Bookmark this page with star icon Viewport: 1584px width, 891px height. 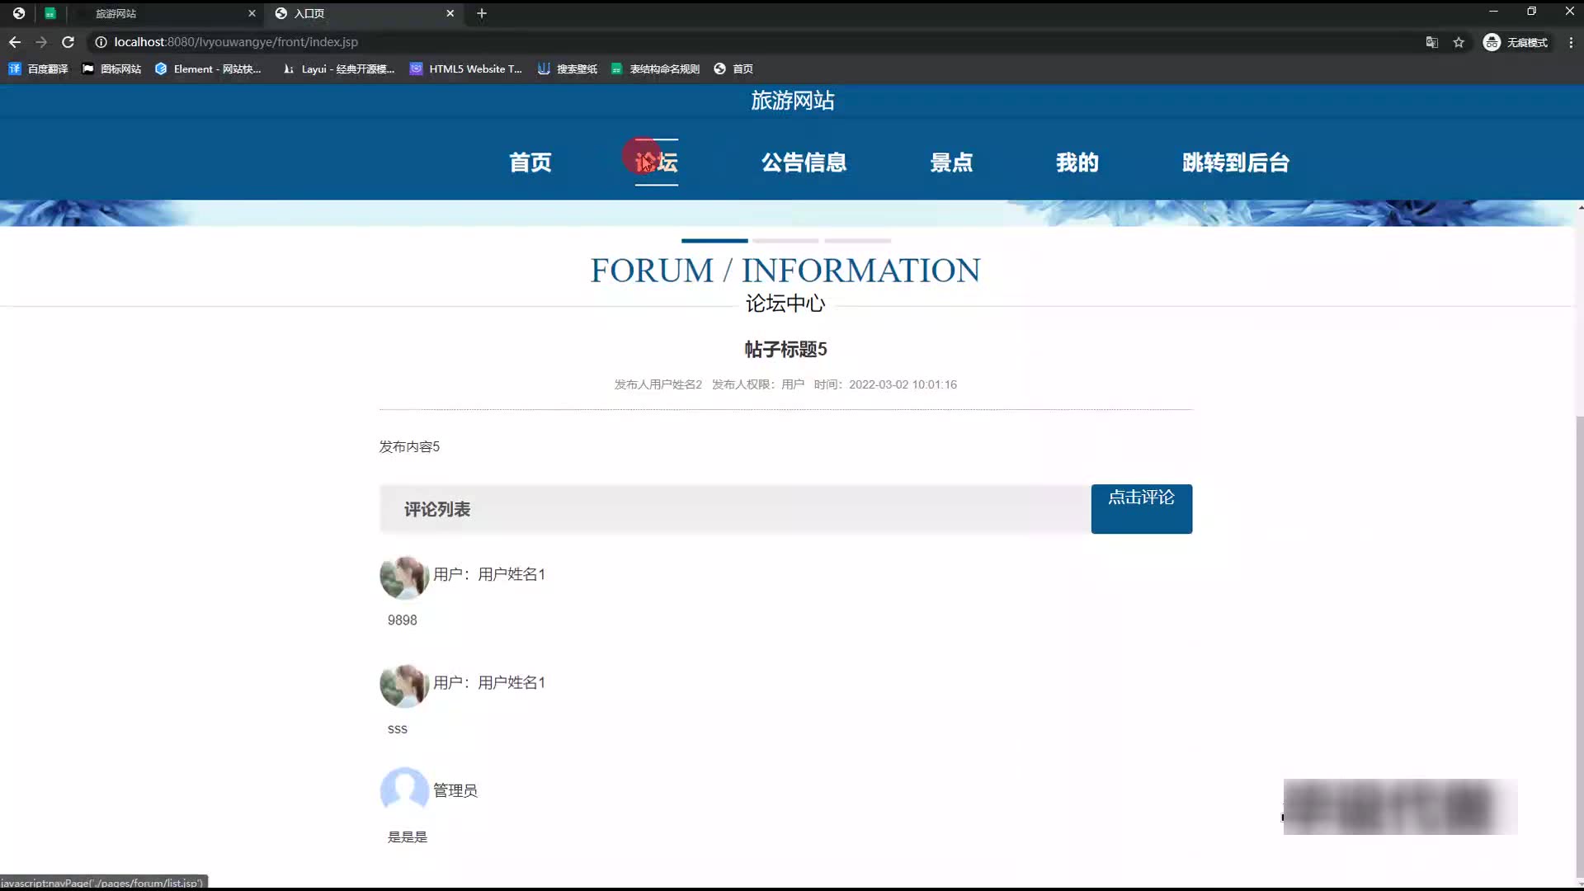click(1459, 42)
